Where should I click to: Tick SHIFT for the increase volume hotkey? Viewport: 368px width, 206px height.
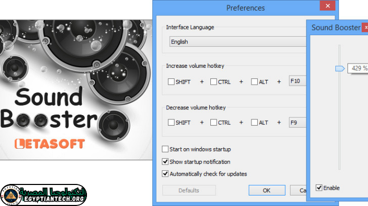171,81
